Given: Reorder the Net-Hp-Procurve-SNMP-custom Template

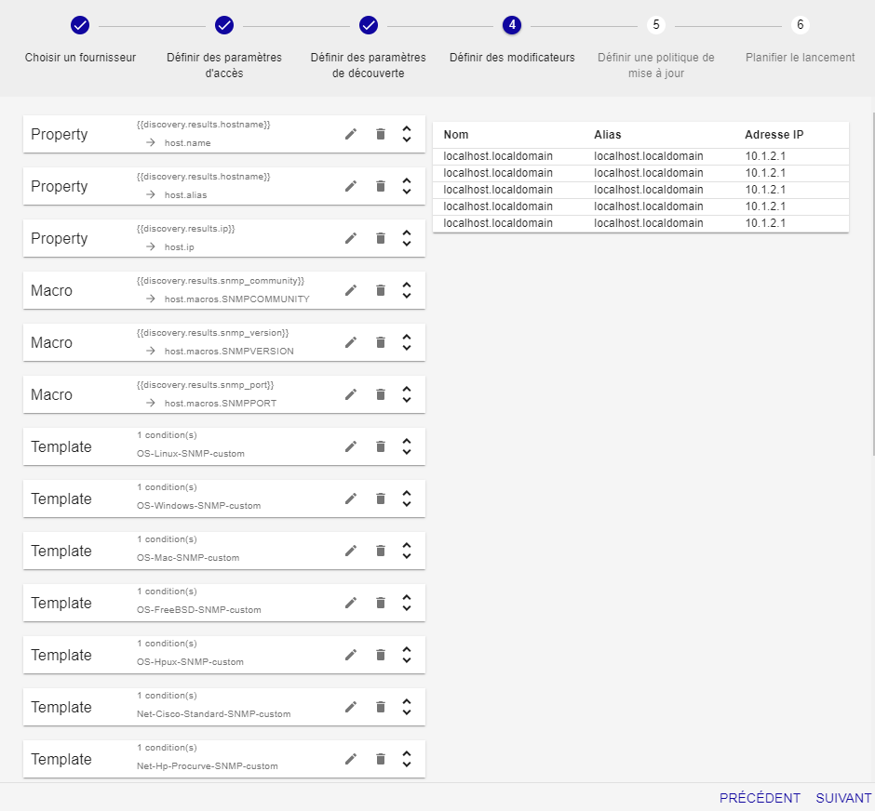Looking at the screenshot, I should click(x=407, y=759).
